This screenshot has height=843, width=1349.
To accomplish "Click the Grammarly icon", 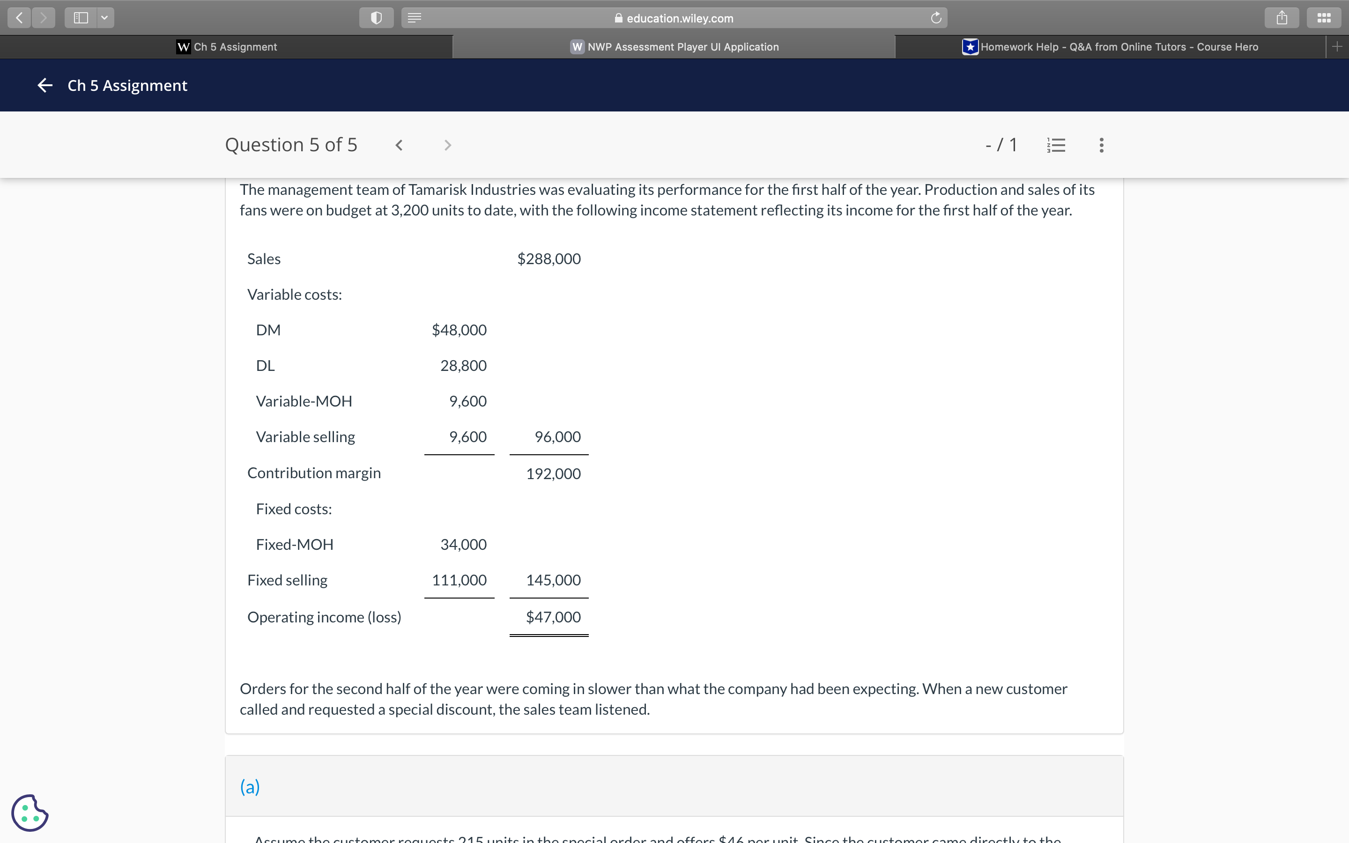I will pyautogui.click(x=30, y=813).
